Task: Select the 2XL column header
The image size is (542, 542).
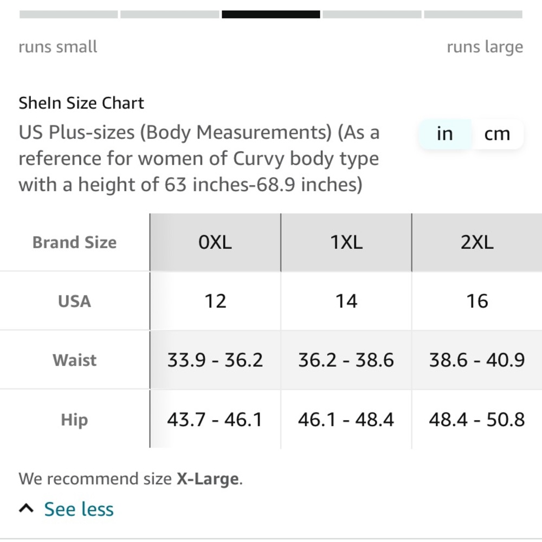Action: [x=478, y=242]
